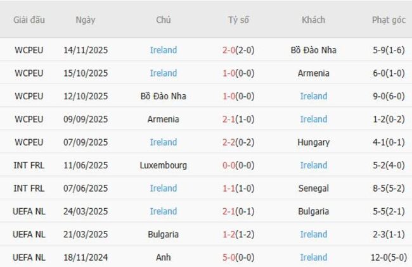Open the Bồ Đào Nha home team on 12/10/2025
The width and height of the screenshot is (412, 267).
164,96
